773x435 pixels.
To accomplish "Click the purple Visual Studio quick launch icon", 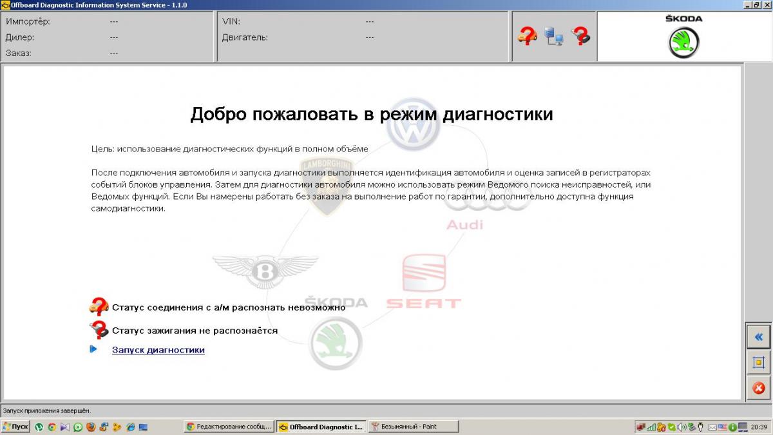I will [x=65, y=427].
